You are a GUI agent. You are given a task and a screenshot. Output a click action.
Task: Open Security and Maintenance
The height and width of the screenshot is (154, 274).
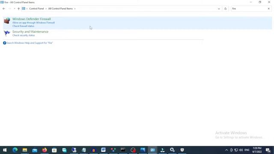pos(30,32)
